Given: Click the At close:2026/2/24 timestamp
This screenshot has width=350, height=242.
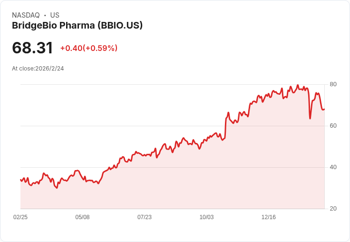Looking at the screenshot, I should (x=38, y=69).
